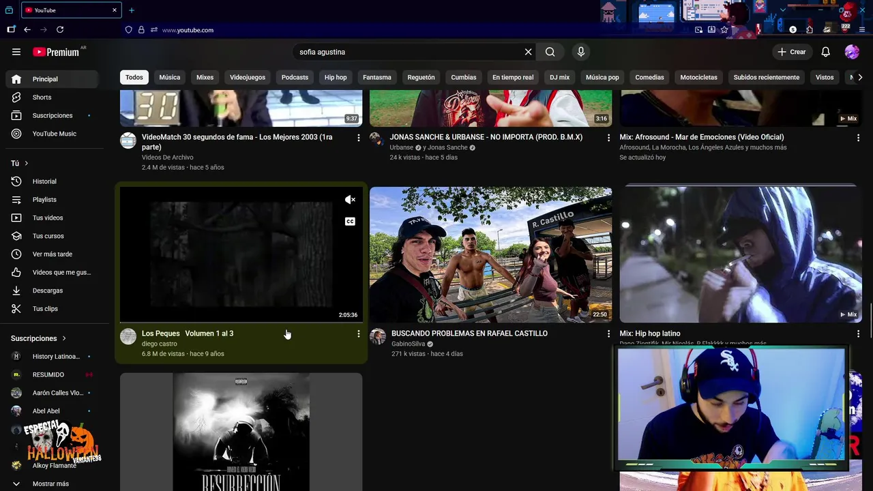Select the Música filter chip

point(170,78)
